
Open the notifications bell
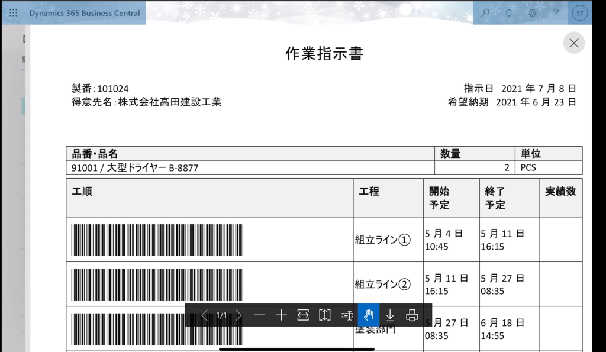point(508,13)
